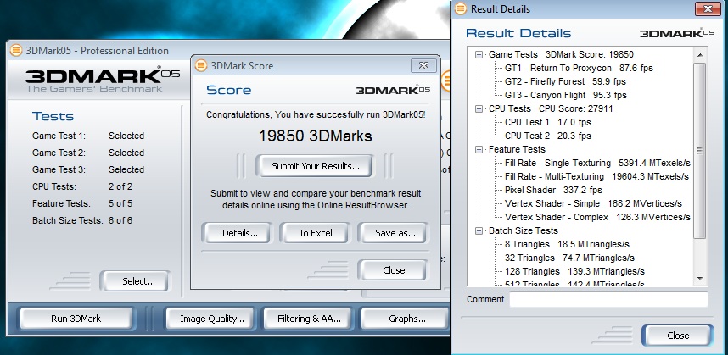Export results with To Excel button
The width and height of the screenshot is (728, 355).
(316, 233)
